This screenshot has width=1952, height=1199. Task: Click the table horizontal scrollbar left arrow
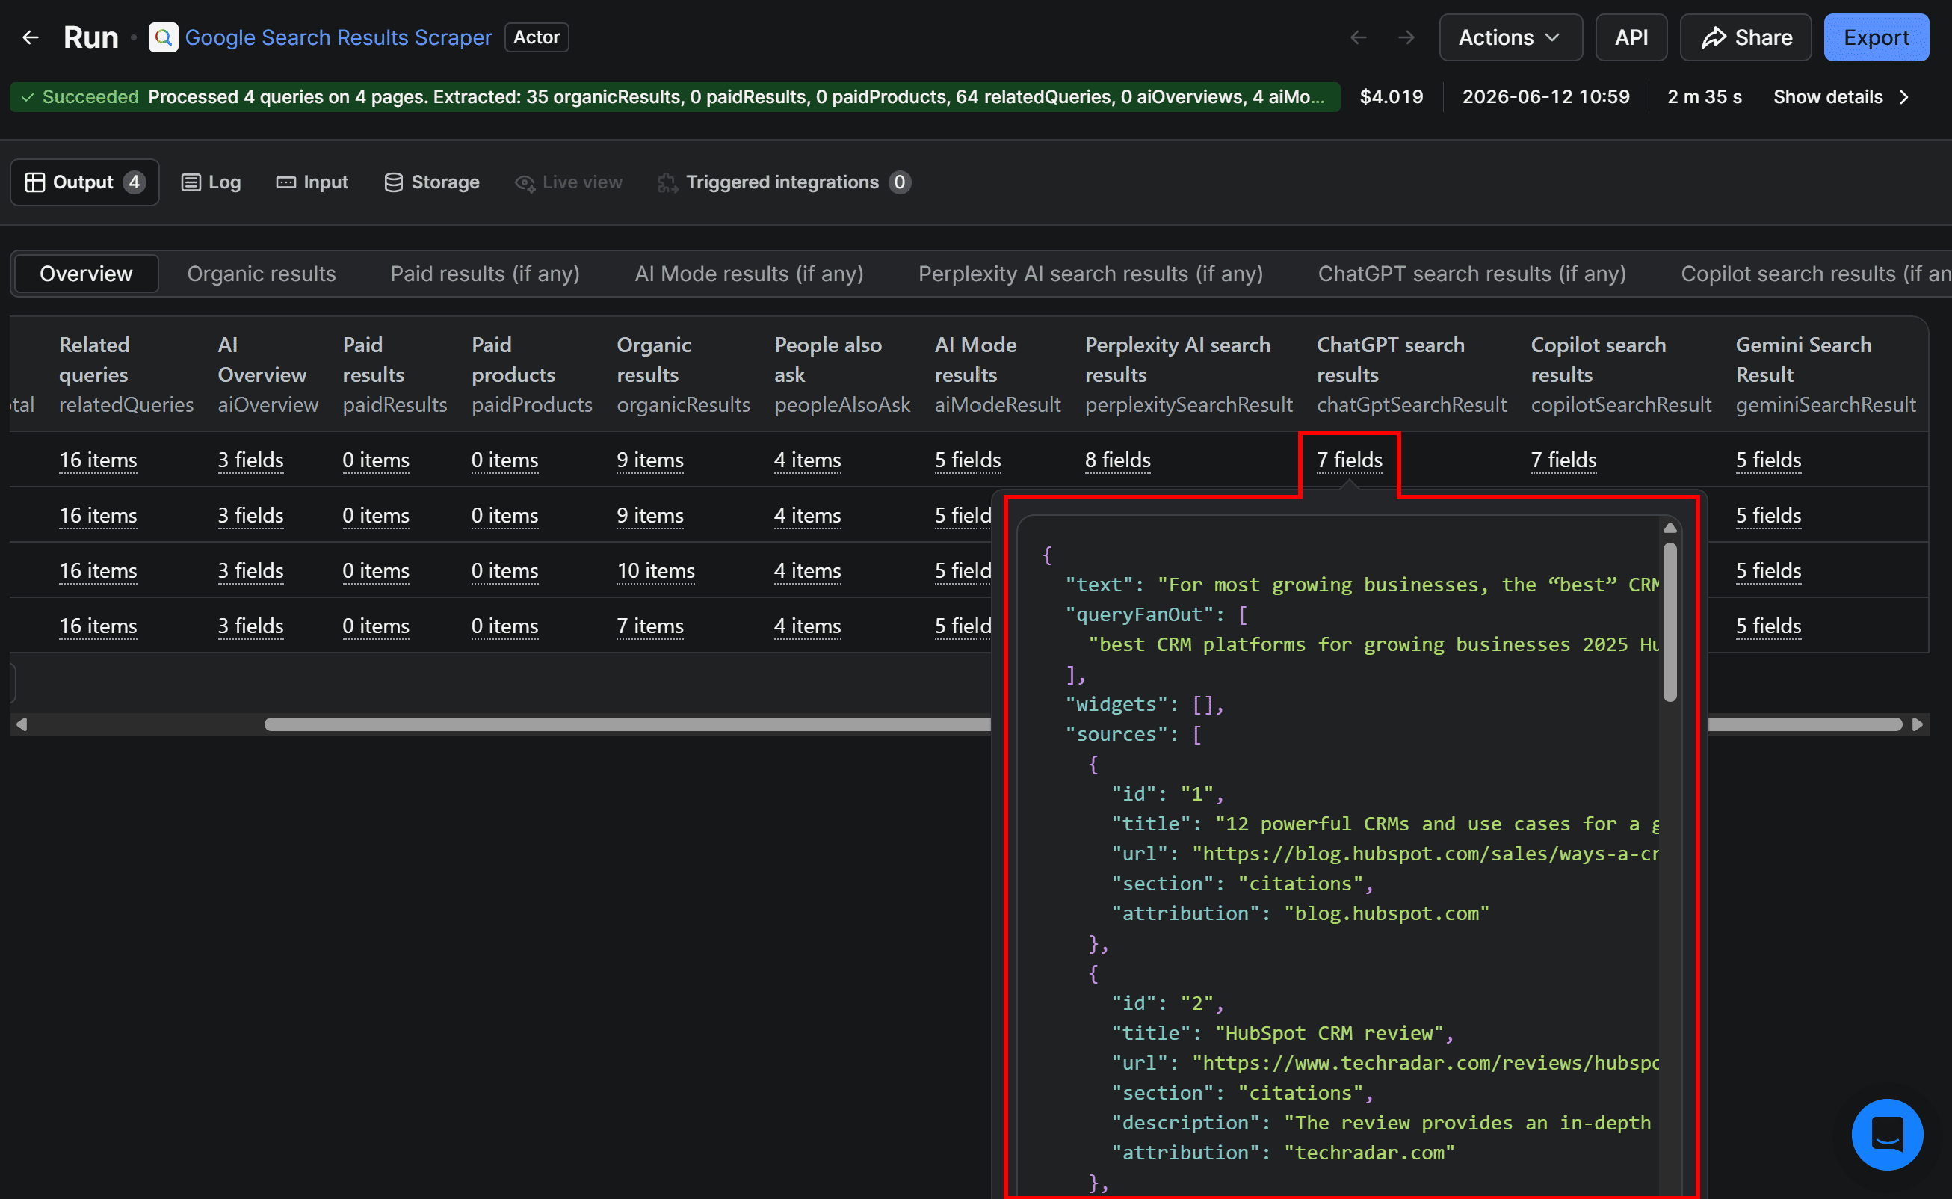(22, 724)
